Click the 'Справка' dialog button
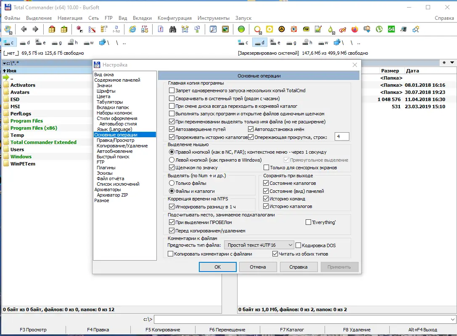The height and width of the screenshot is (336, 457). coord(298,267)
